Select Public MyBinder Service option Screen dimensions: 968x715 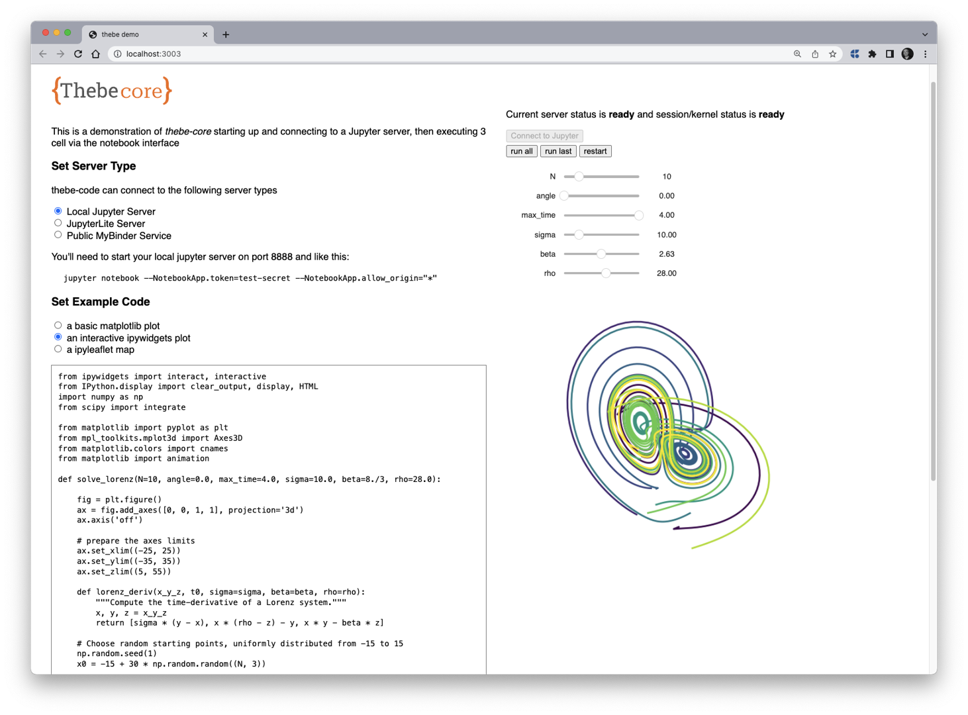tap(58, 235)
